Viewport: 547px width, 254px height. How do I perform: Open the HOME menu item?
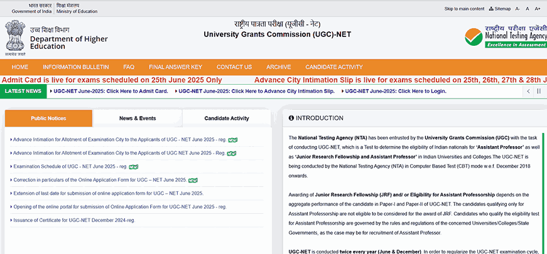click(x=20, y=67)
